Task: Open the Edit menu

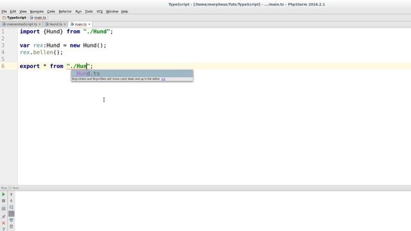Action: [x=13, y=12]
